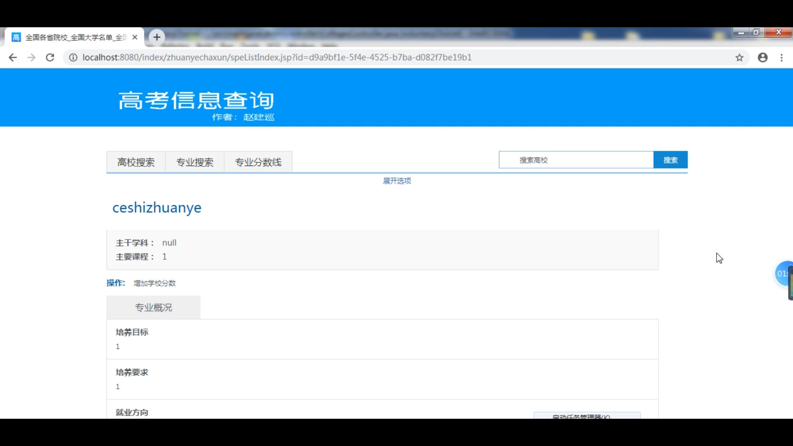Click the 增加学校分数 operation link

point(155,283)
